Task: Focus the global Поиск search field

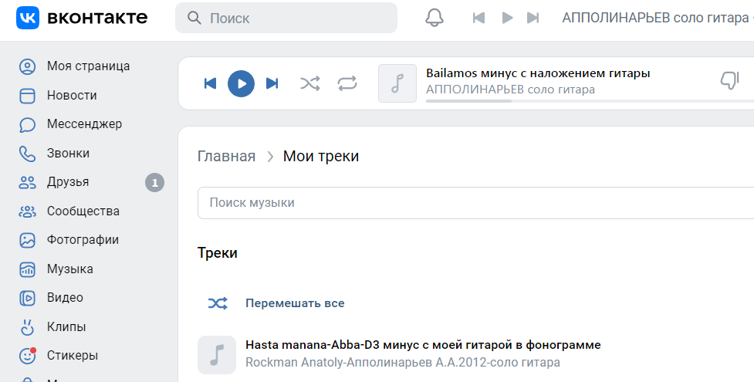Action: pyautogui.click(x=286, y=18)
